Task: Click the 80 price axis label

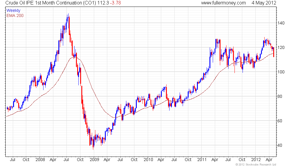Action: tap(280, 97)
